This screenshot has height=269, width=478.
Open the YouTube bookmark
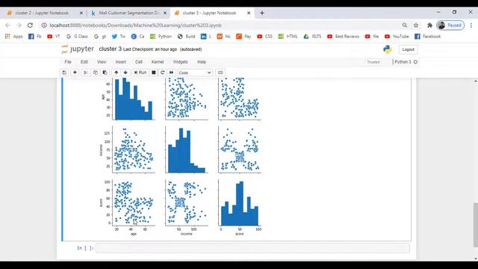tap(397, 37)
